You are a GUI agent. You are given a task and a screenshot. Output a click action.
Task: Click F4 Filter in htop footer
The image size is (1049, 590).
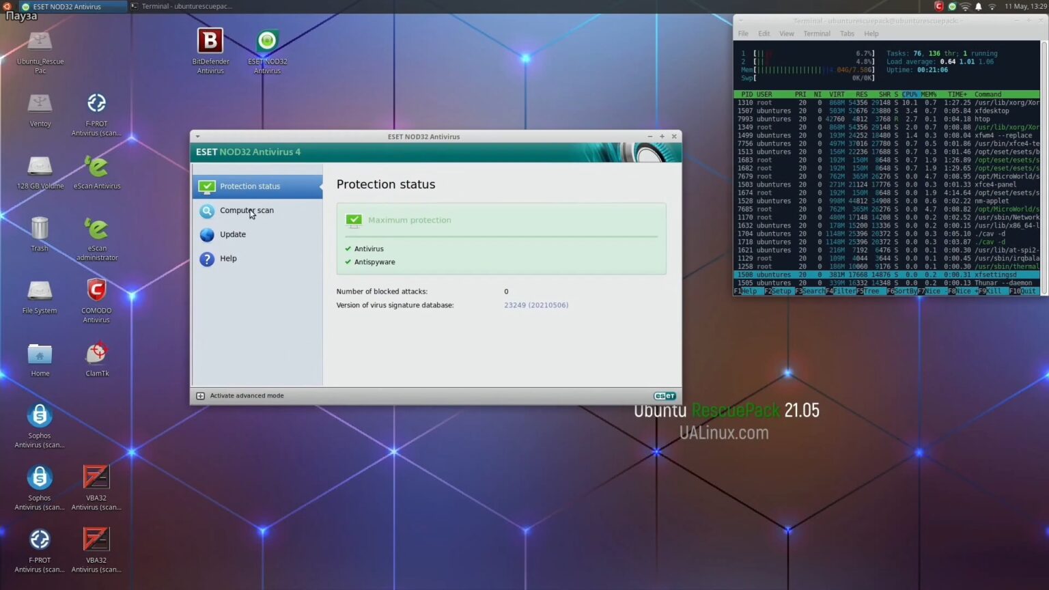point(841,291)
